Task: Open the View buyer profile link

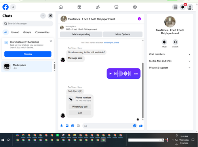Action: [111, 43]
